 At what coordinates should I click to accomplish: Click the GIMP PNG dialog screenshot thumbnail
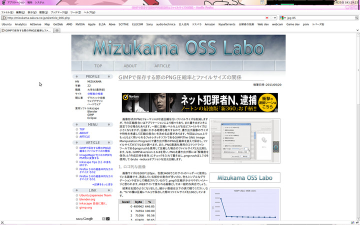click(x=244, y=141)
